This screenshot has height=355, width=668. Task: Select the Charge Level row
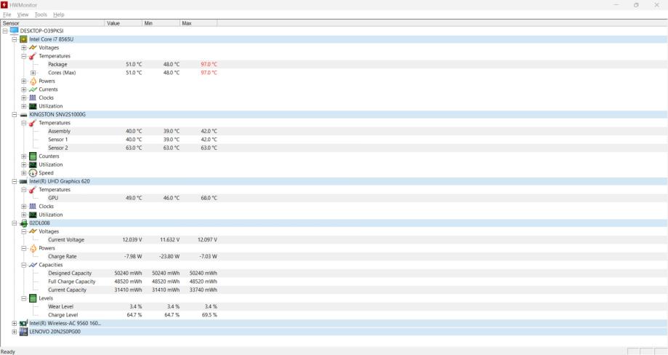pyautogui.click(x=63, y=315)
